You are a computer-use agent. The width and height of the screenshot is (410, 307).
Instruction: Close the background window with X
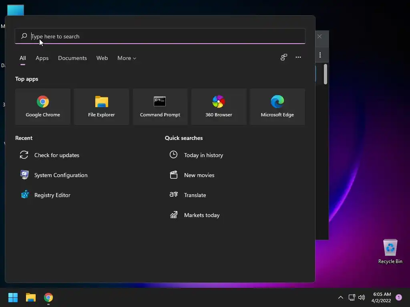pos(320,36)
